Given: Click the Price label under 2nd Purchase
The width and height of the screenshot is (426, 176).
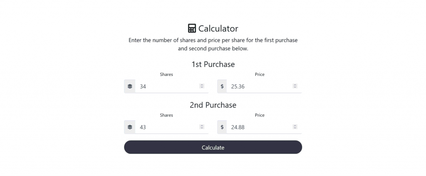Looking at the screenshot, I should point(260,115).
